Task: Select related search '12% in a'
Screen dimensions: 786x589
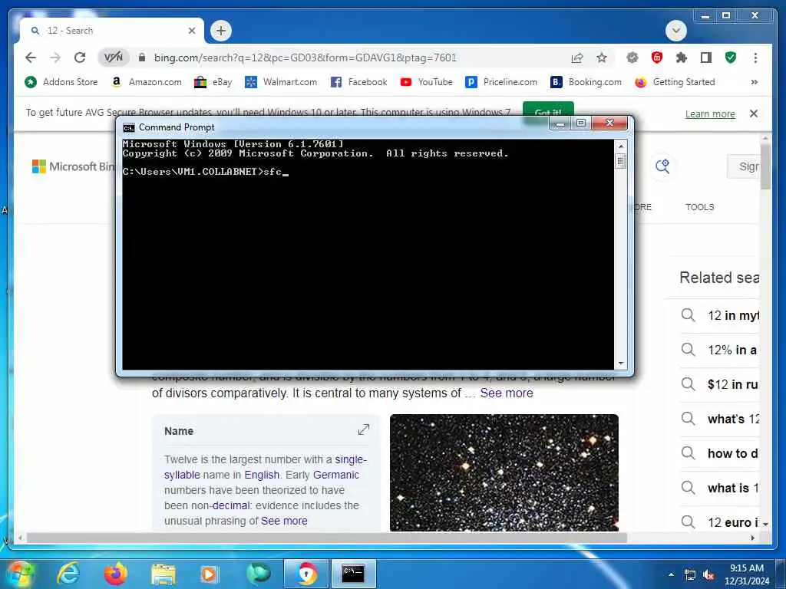Action: [x=720, y=350]
